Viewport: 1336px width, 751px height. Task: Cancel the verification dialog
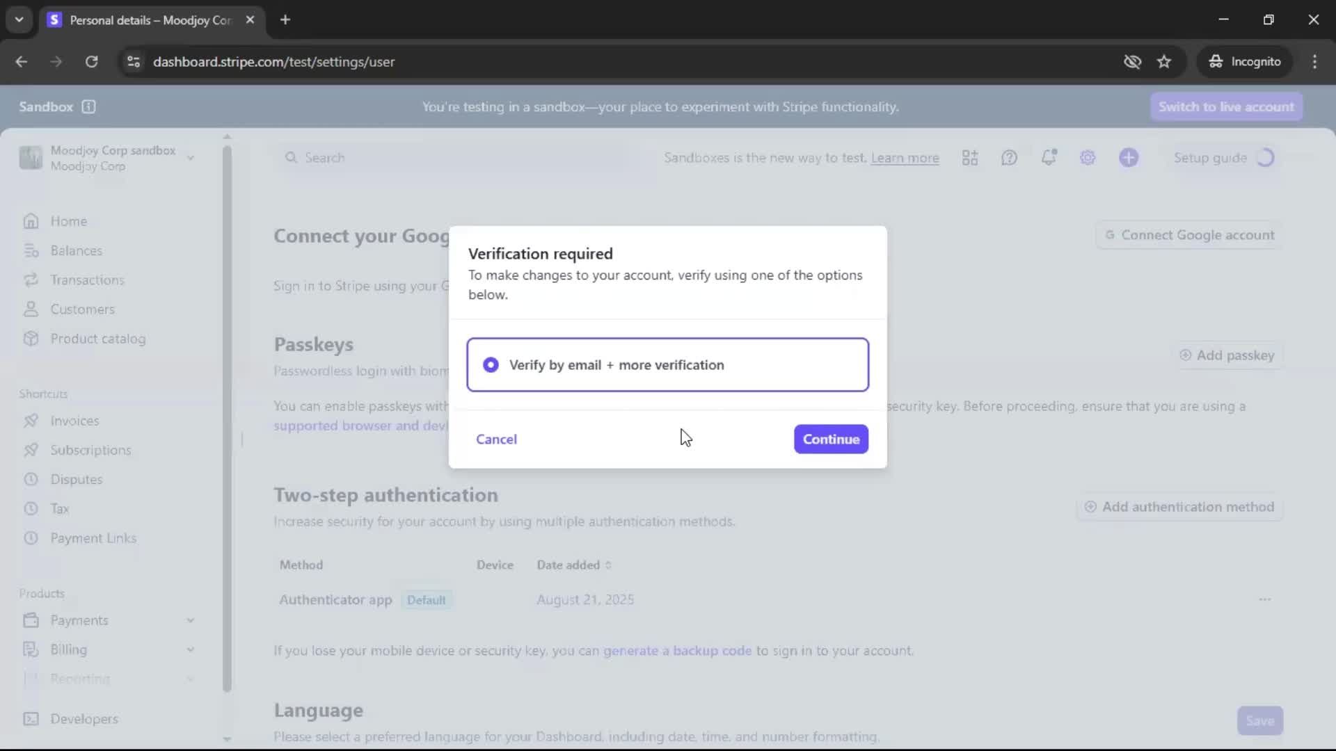point(496,439)
